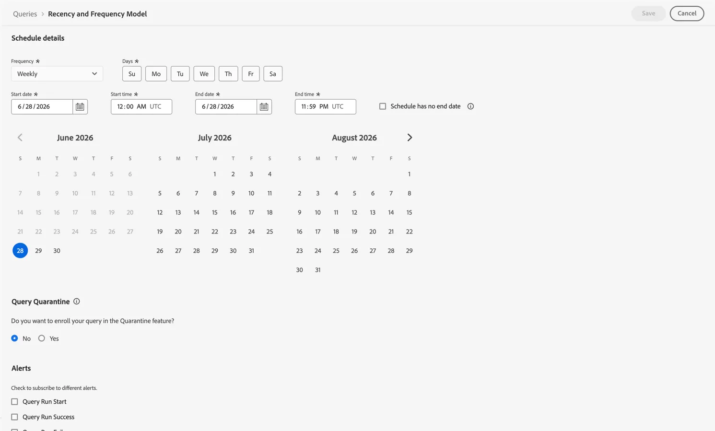Click the breadcrumb separator chevron after Queries
This screenshot has height=431, width=715.
pyautogui.click(x=43, y=14)
